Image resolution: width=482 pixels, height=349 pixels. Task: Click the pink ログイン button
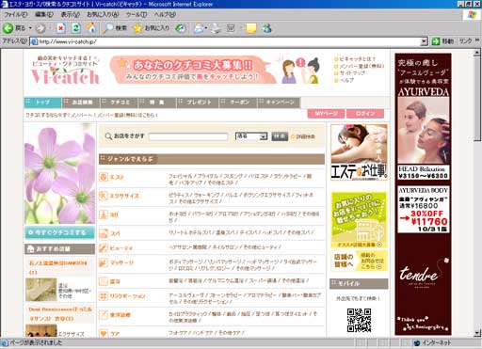tap(365, 114)
